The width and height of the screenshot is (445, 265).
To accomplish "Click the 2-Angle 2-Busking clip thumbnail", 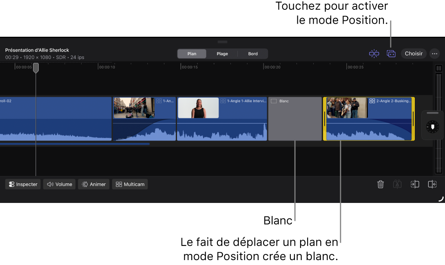I will click(346, 107).
